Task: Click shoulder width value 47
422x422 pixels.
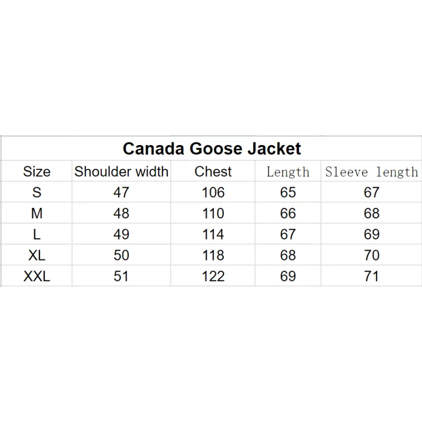Action: [121, 192]
